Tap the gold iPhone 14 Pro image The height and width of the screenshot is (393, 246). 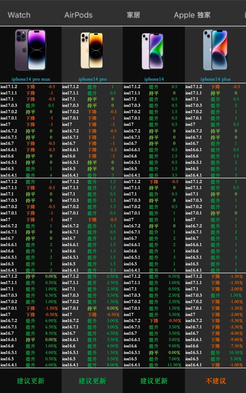point(92,50)
